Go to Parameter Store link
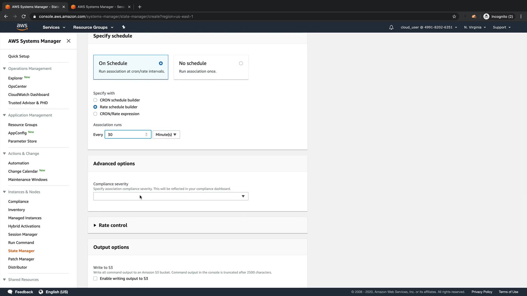The width and height of the screenshot is (527, 296). [22, 141]
